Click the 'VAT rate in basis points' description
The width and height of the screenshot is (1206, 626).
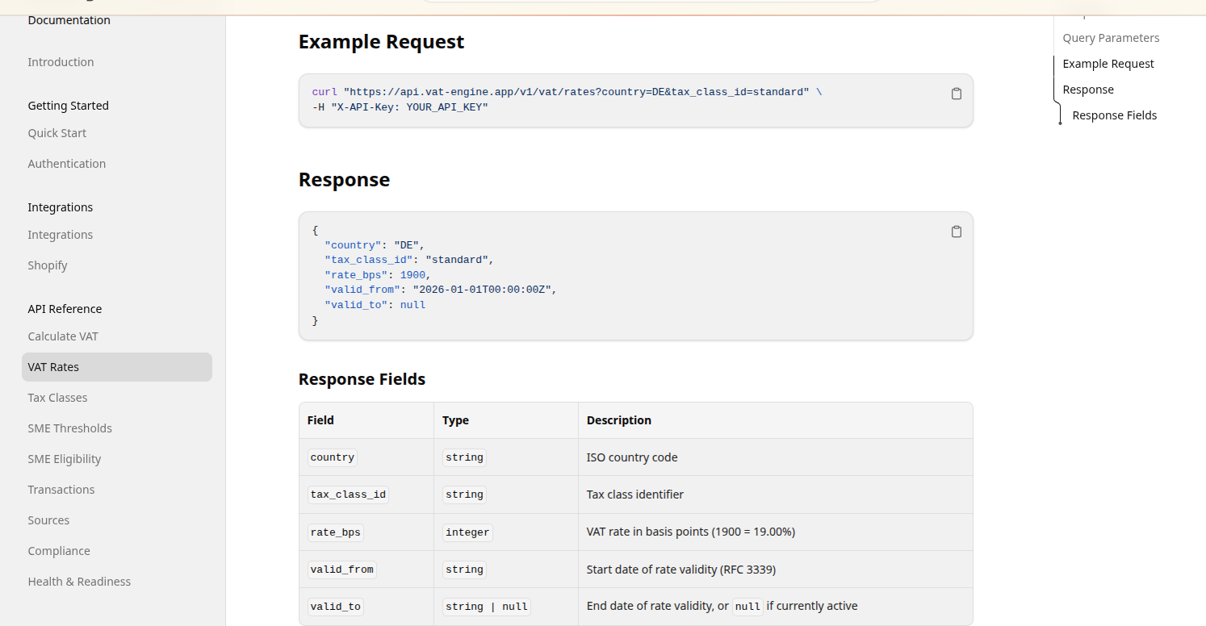point(691,532)
